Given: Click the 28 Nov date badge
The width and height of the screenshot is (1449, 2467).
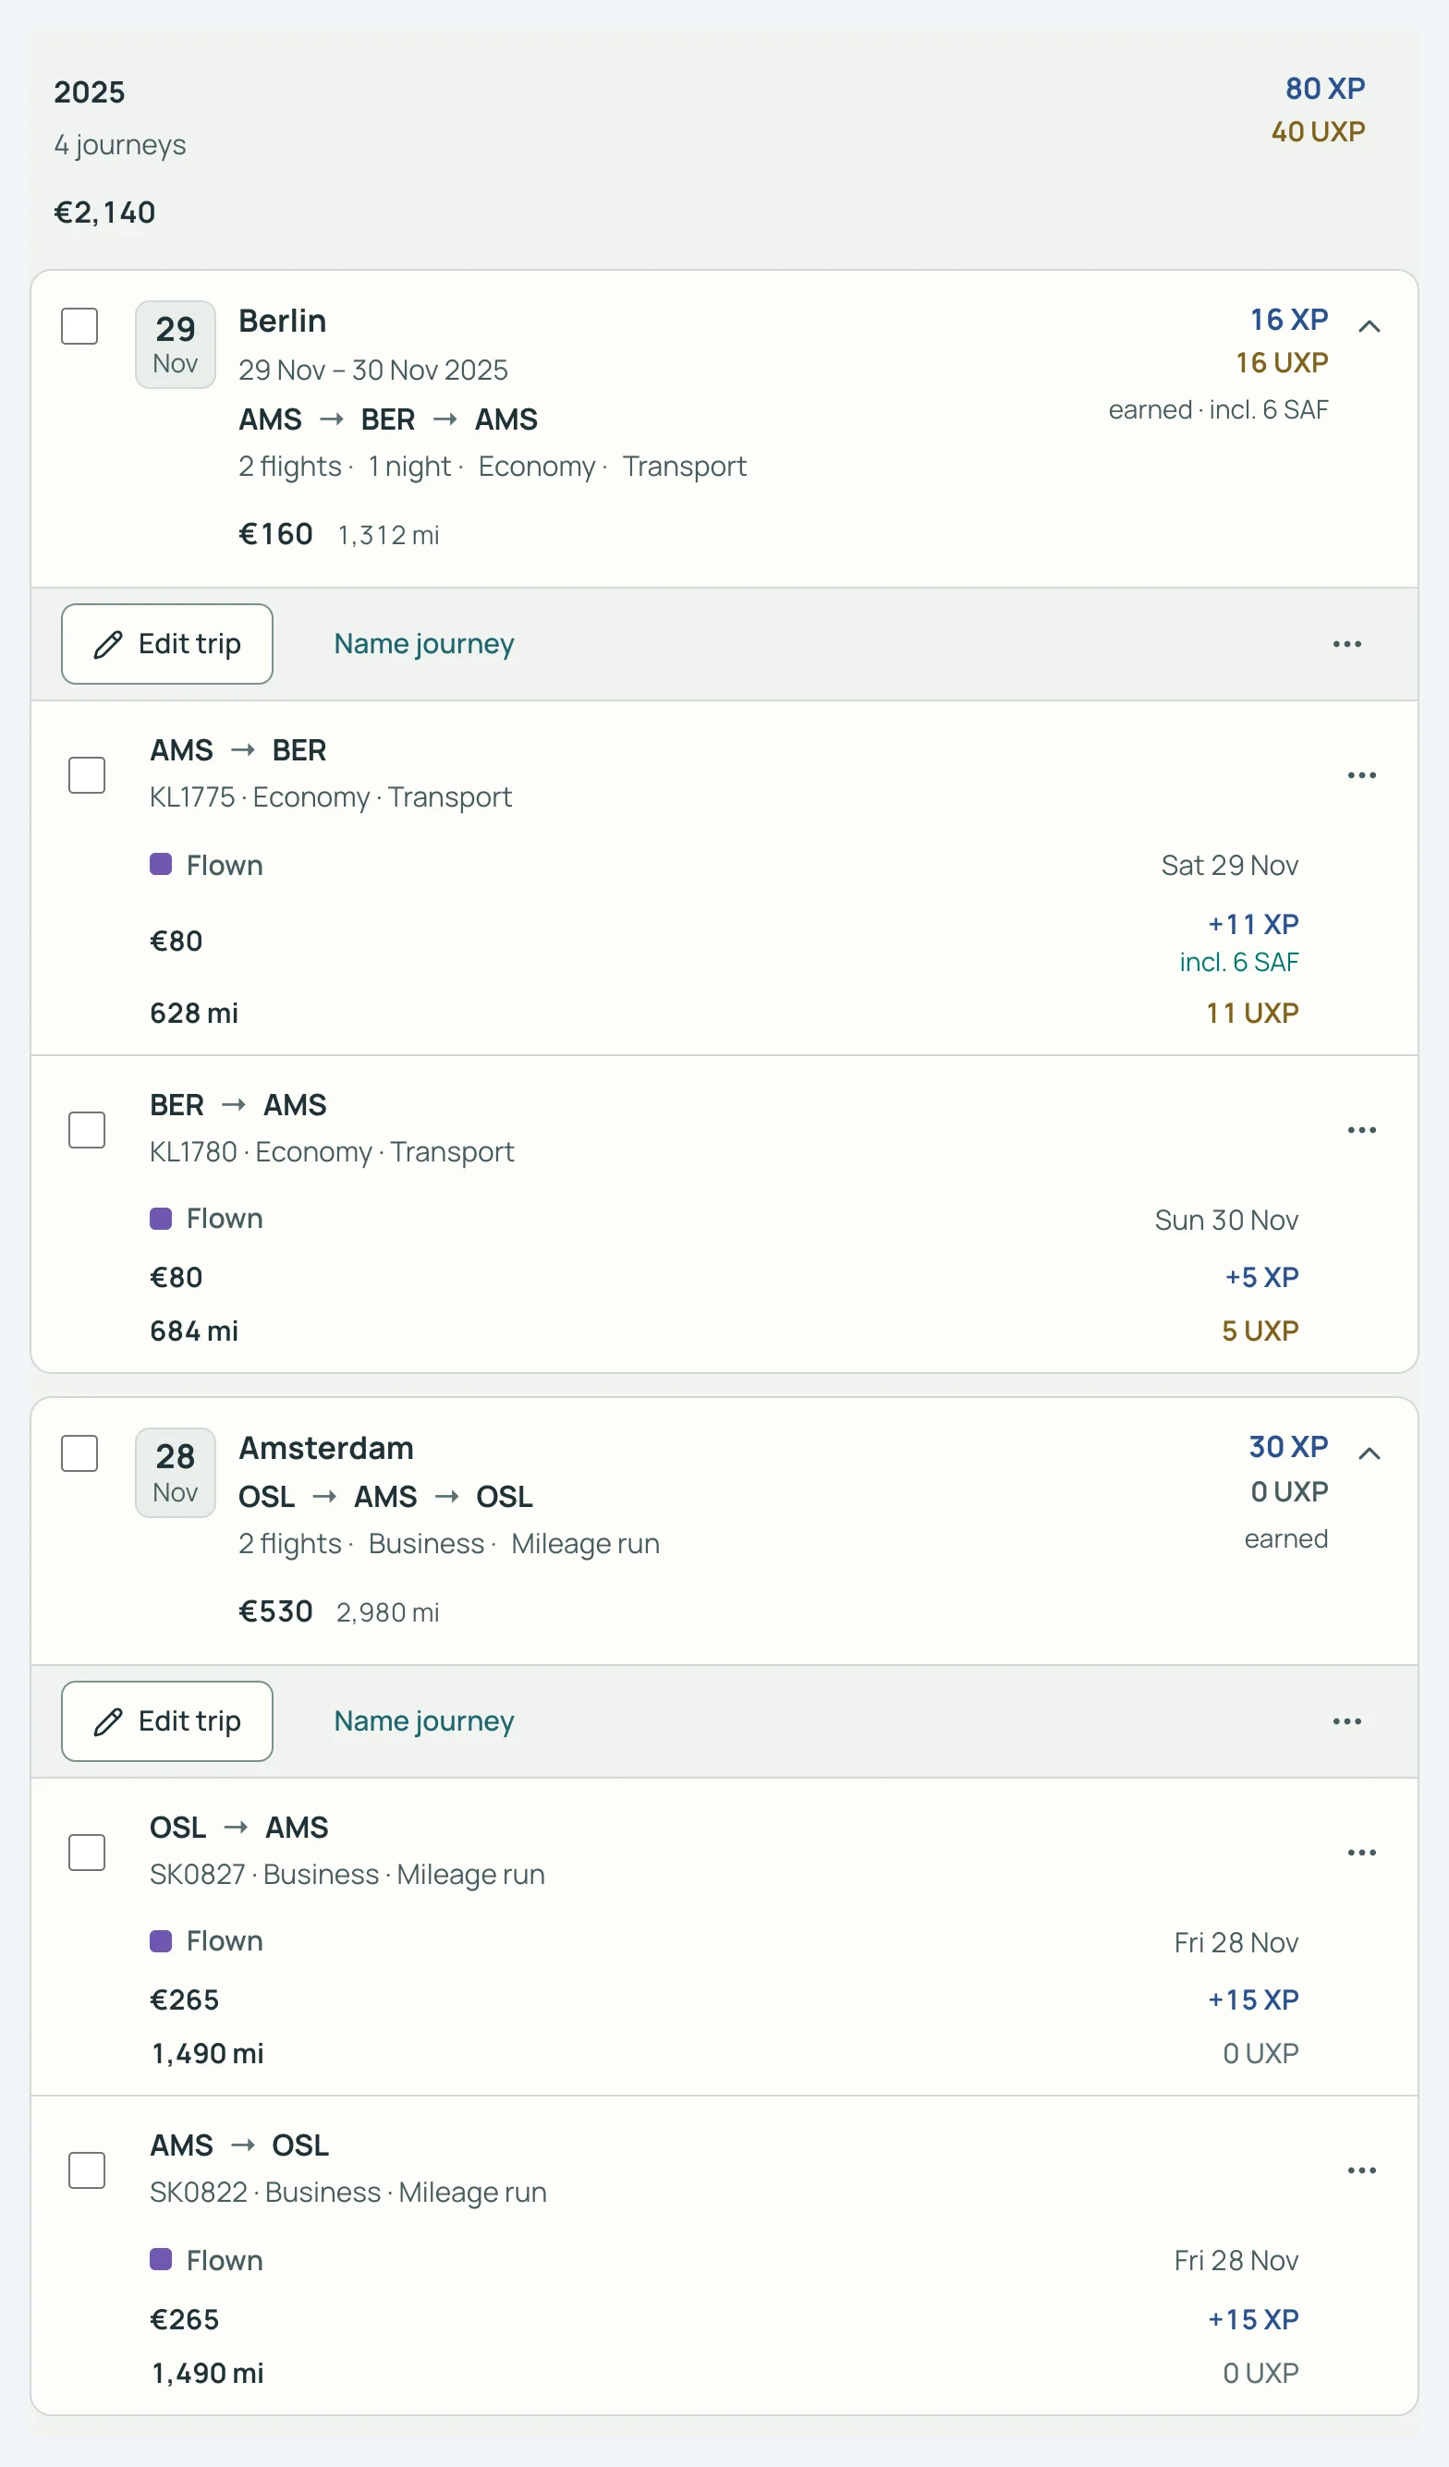Looking at the screenshot, I should 176,1473.
